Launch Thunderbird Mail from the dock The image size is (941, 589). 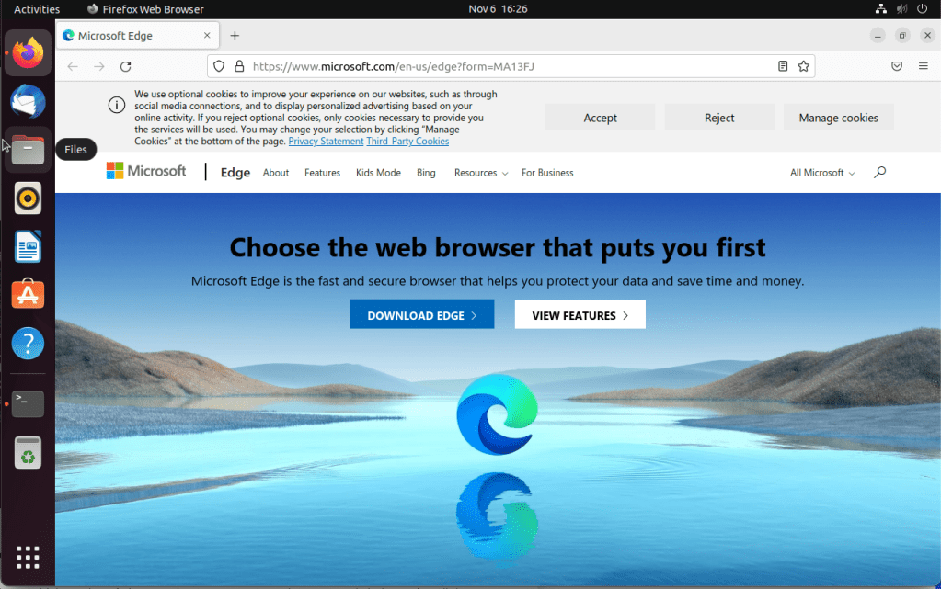pyautogui.click(x=28, y=99)
